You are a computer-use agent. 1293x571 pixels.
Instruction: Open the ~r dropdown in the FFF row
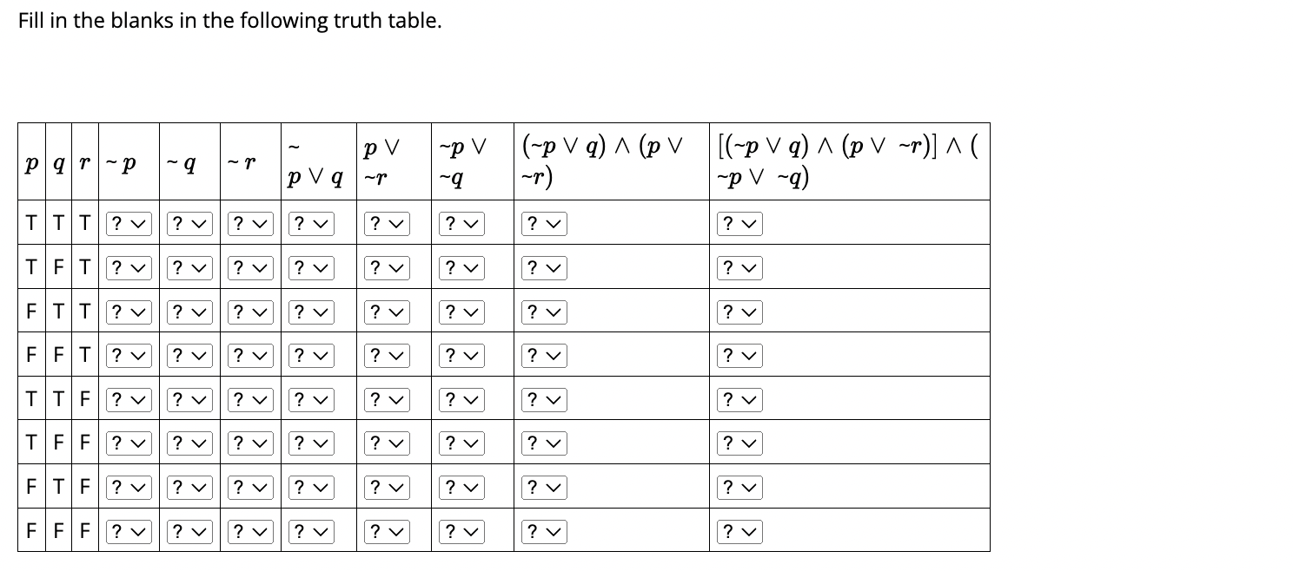pos(248,531)
